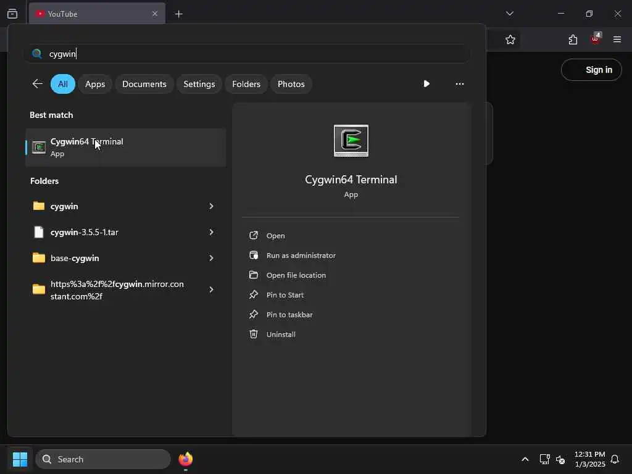The image size is (632, 474).
Task: Expand the cygwin folder result chevron
Action: [x=211, y=206]
